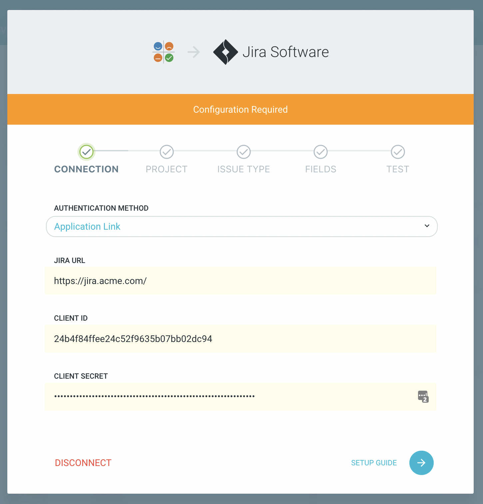Click the TEST step checkmark icon

tap(398, 152)
